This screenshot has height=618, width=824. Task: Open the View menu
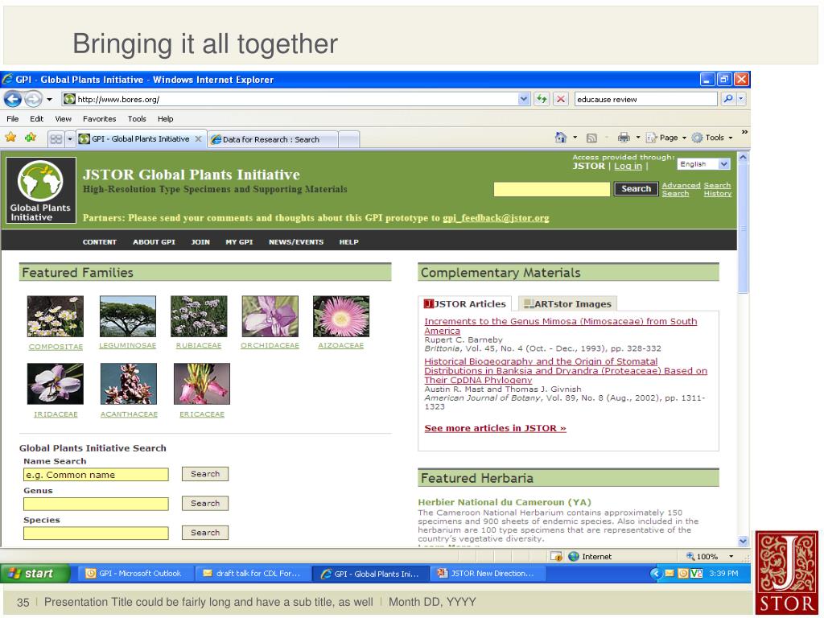(63, 119)
